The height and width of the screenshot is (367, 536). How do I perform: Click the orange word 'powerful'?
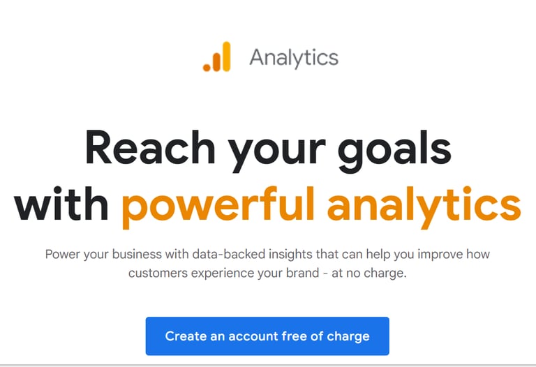pos(218,207)
